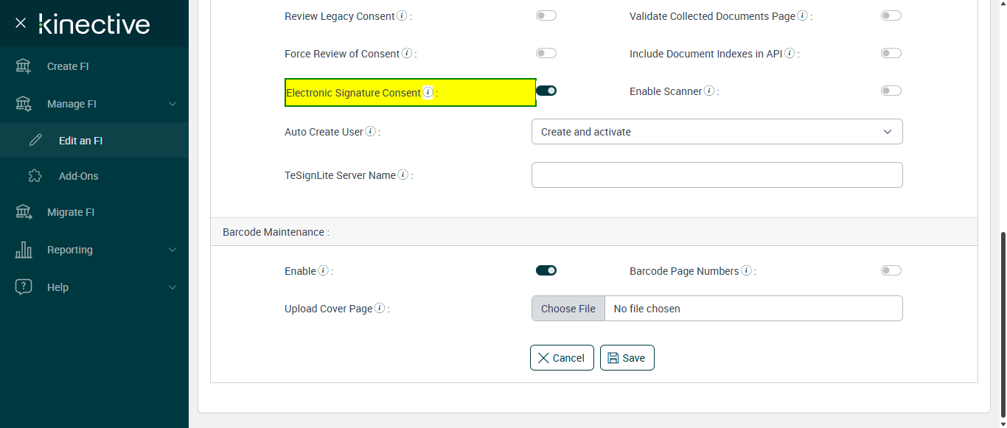Click info icon next to Barcode Page Numbers
Screen dimensions: 1007x428
point(746,271)
